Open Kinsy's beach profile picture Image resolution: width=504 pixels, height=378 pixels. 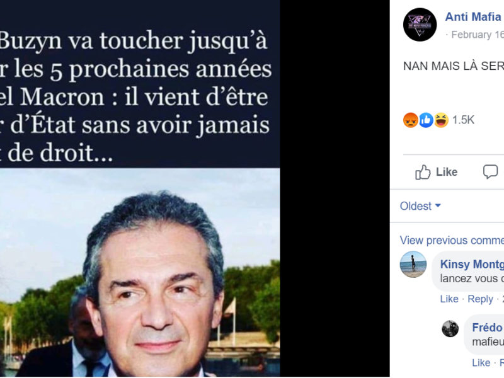(413, 264)
